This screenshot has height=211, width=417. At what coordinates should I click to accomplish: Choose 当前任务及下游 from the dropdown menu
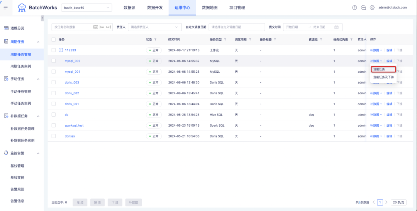pos(383,77)
